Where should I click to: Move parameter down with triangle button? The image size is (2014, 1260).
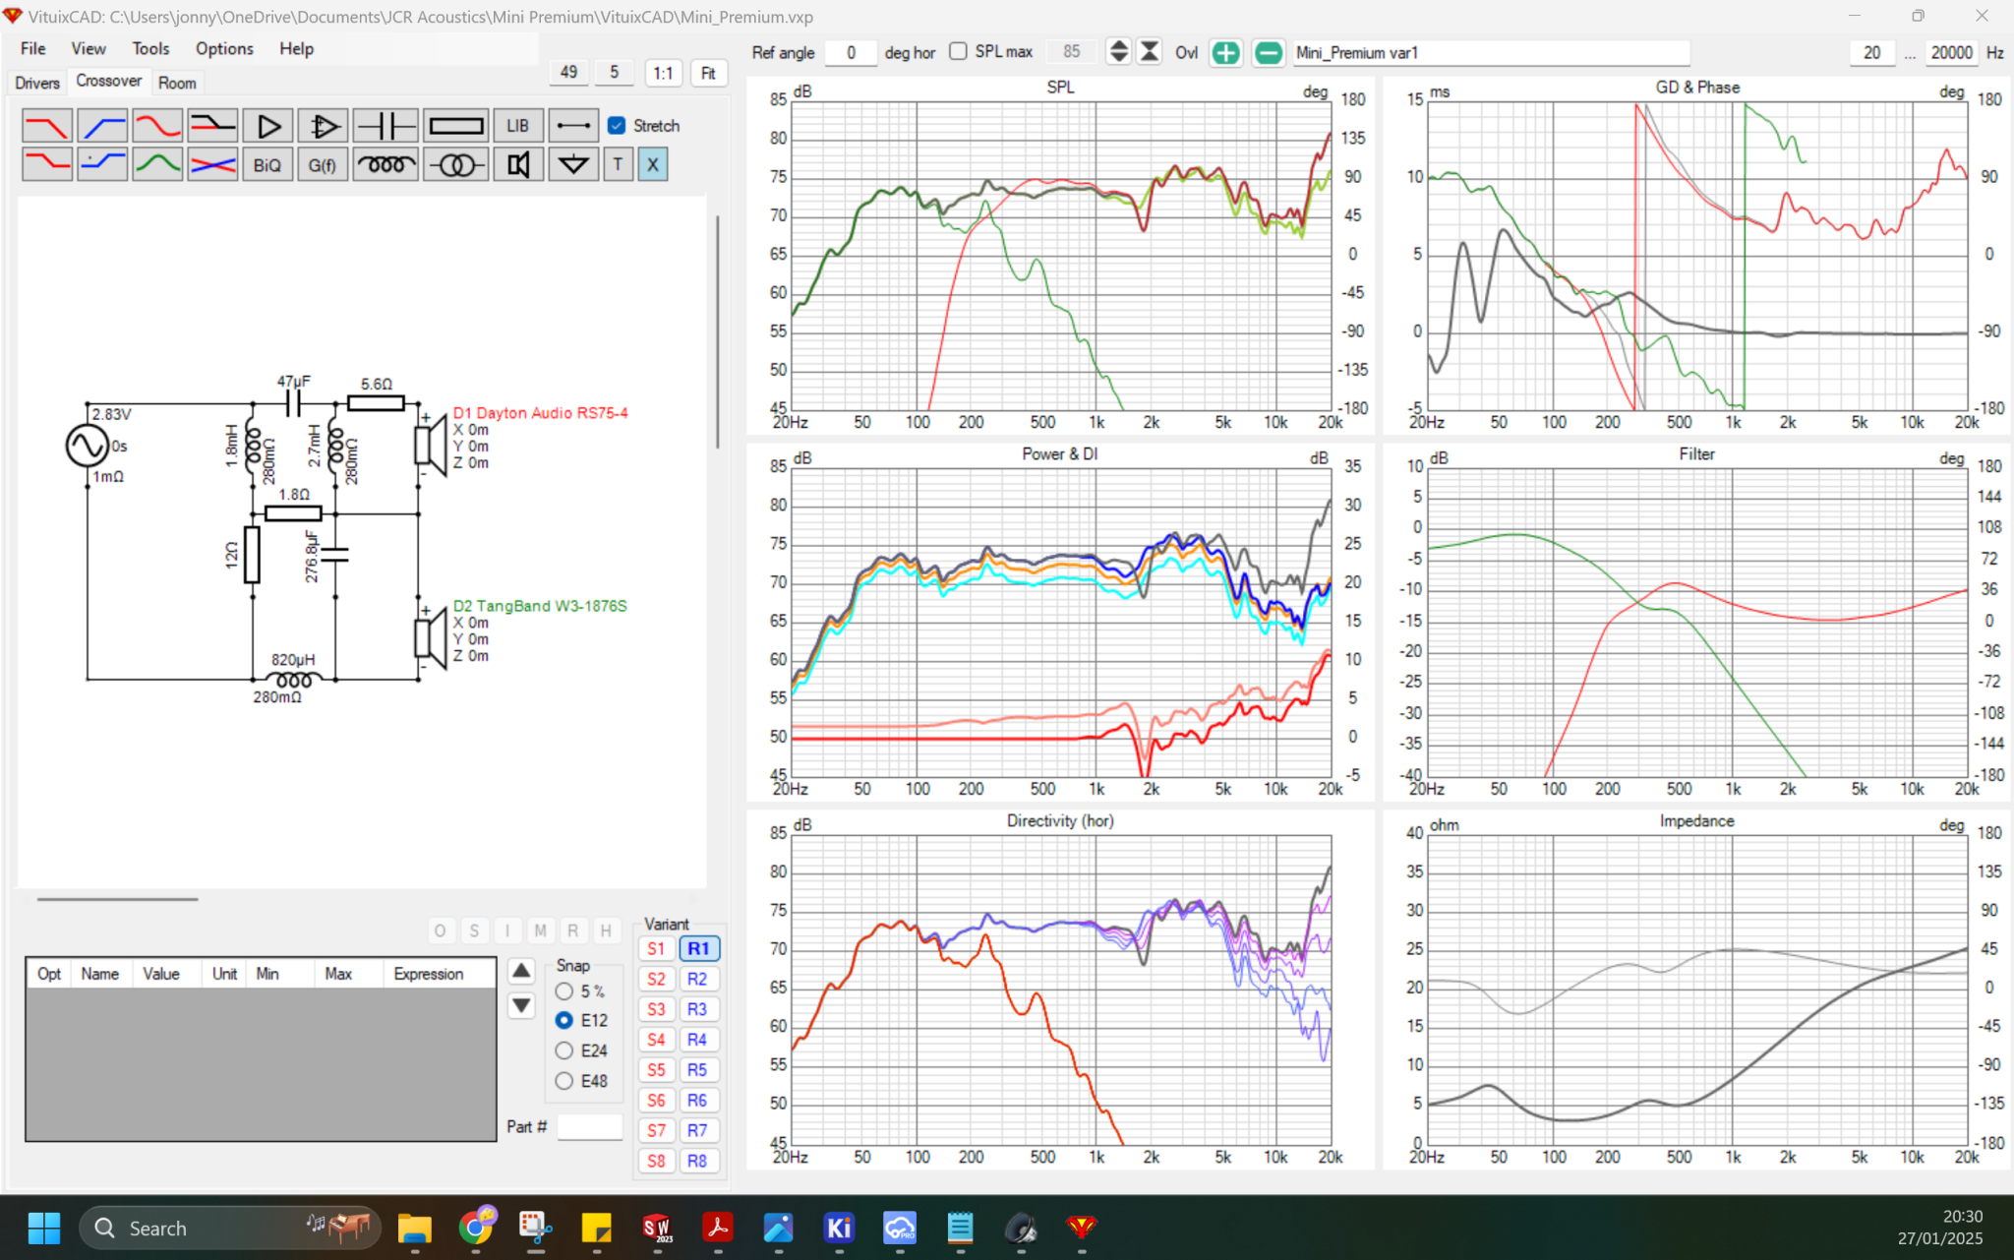[x=521, y=1005]
